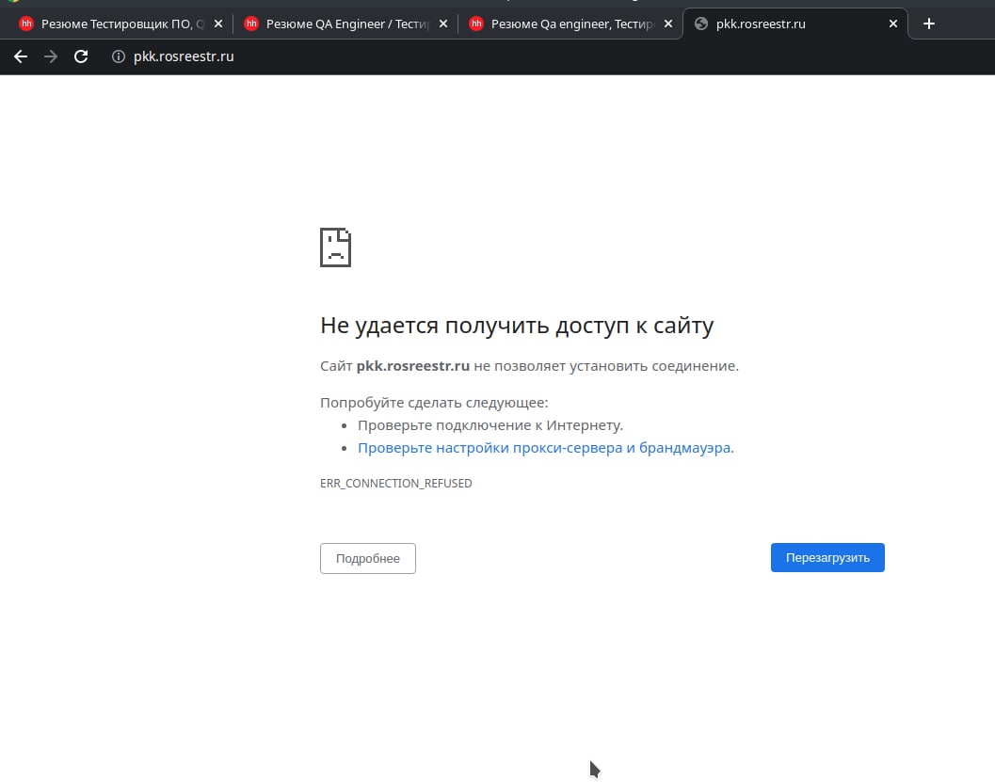
Task: Switch to 'Резюме Qa engineer, Тестир' tab
Action: click(571, 24)
